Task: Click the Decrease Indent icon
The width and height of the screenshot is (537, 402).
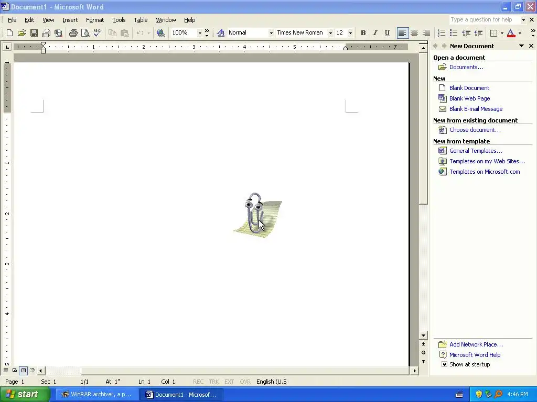Action: click(466, 33)
